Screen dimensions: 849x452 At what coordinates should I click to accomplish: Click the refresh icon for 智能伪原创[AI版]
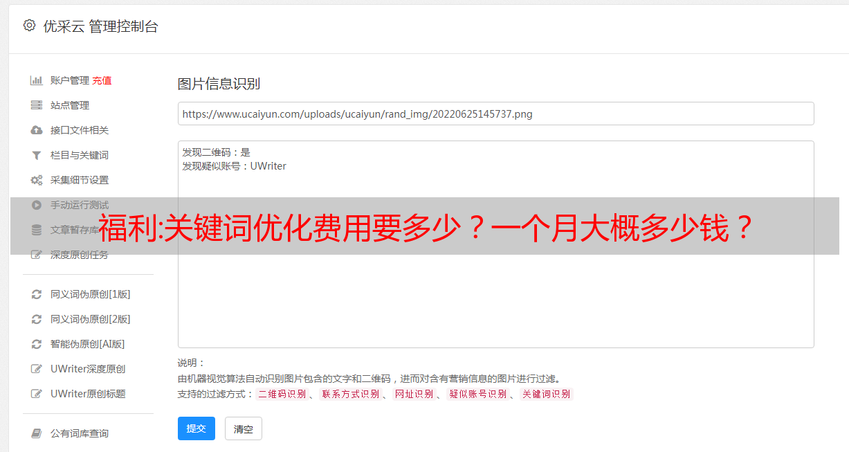[37, 344]
